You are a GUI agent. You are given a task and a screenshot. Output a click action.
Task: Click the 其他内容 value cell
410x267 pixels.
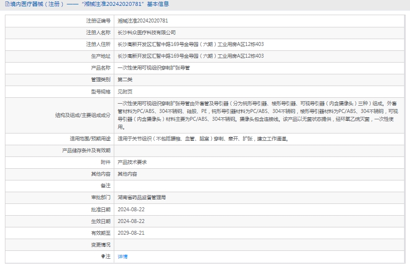[x=128, y=174]
